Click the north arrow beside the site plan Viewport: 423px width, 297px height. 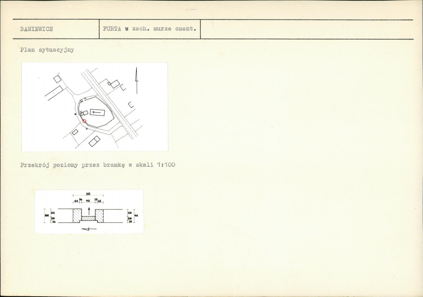[137, 80]
